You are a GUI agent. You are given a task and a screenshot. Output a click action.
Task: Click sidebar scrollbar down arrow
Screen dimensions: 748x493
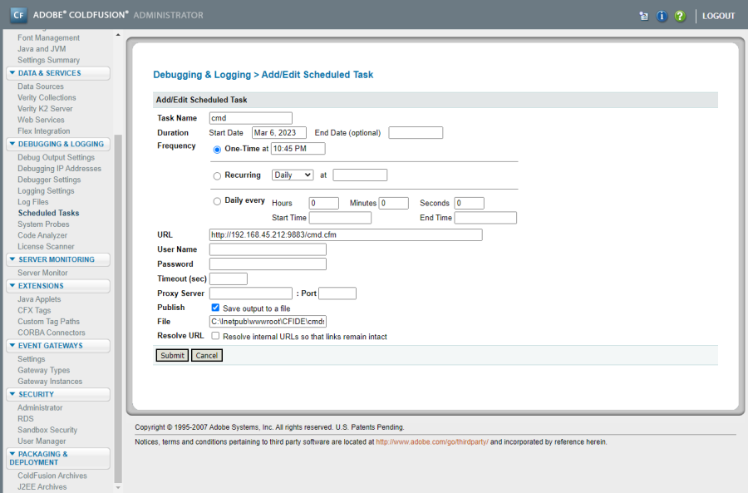click(x=118, y=488)
